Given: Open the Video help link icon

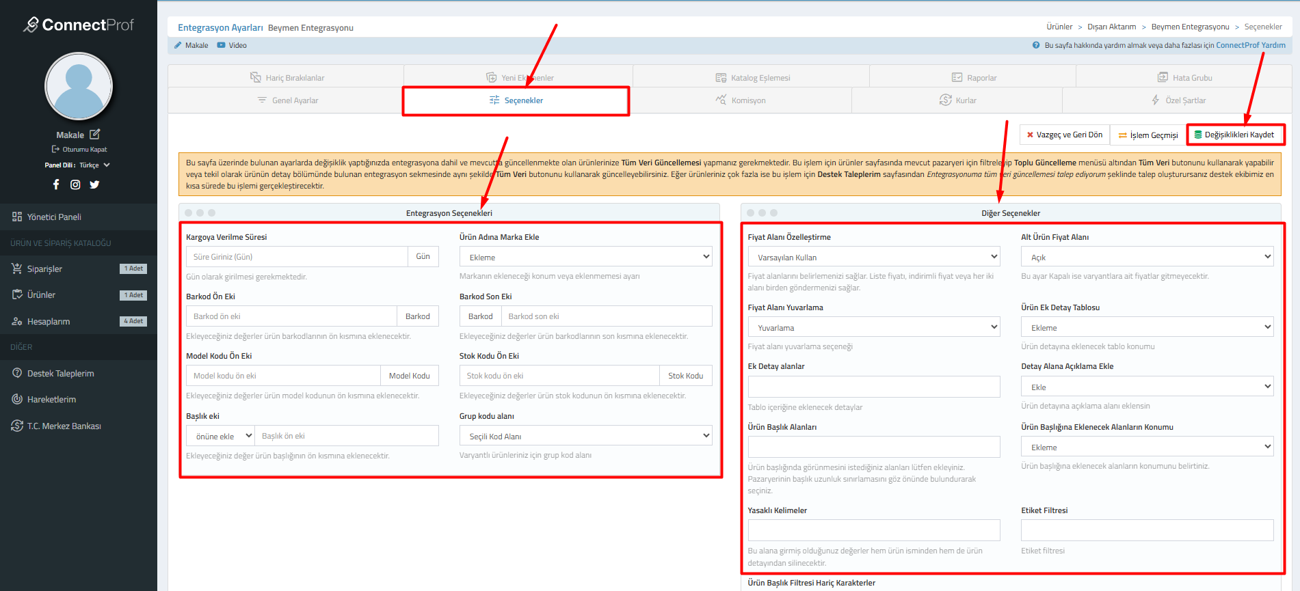Looking at the screenshot, I should click(x=221, y=45).
